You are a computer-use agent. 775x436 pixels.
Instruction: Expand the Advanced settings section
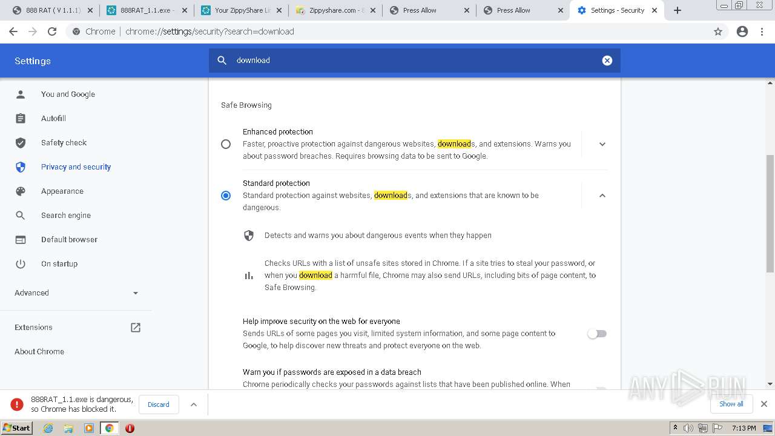point(76,293)
